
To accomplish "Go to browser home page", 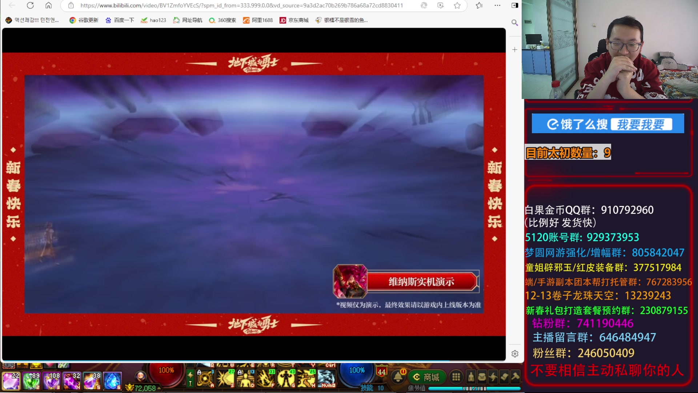I will [x=48, y=5].
